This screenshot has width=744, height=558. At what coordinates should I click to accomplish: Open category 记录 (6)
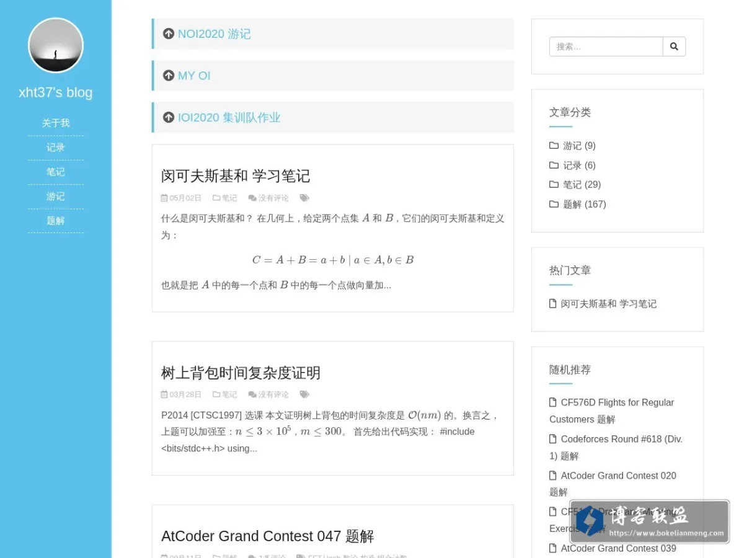coord(579,166)
